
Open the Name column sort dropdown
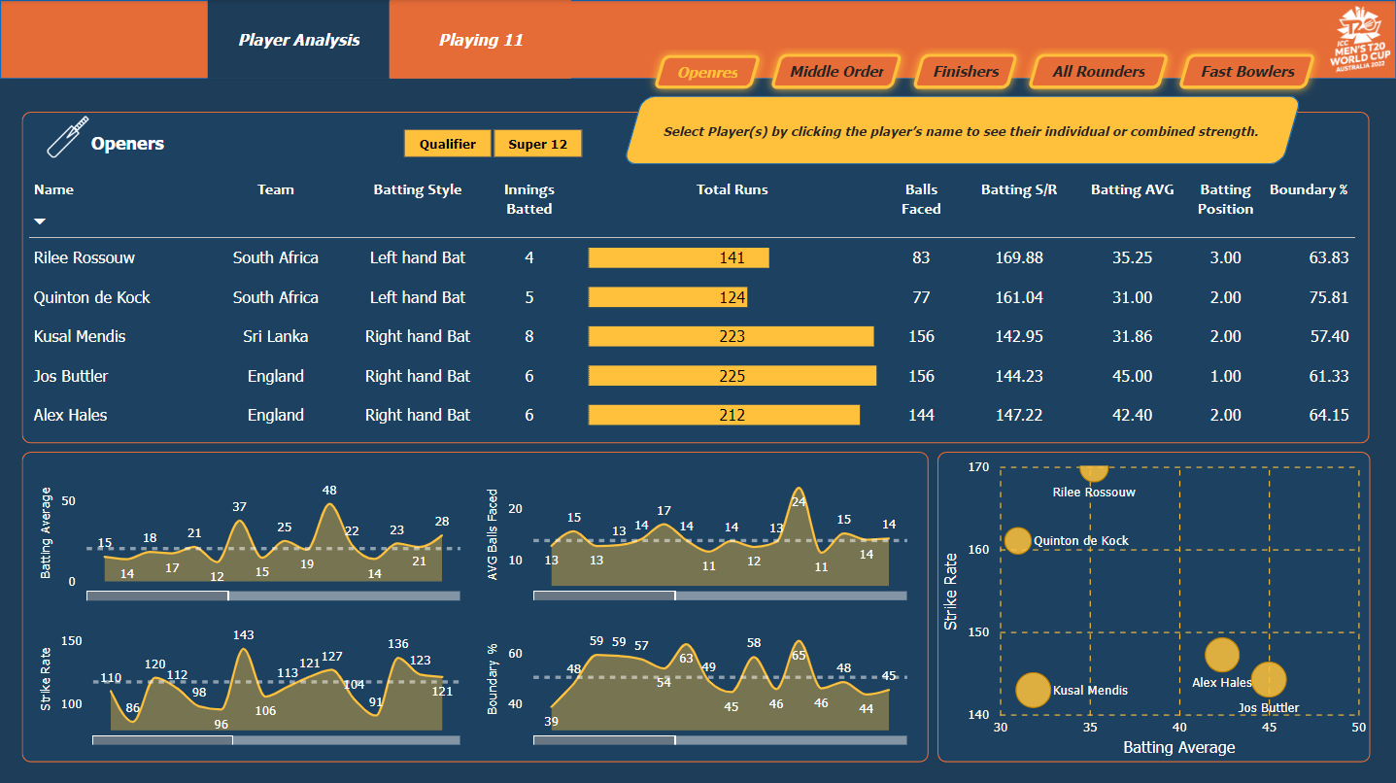[x=40, y=221]
